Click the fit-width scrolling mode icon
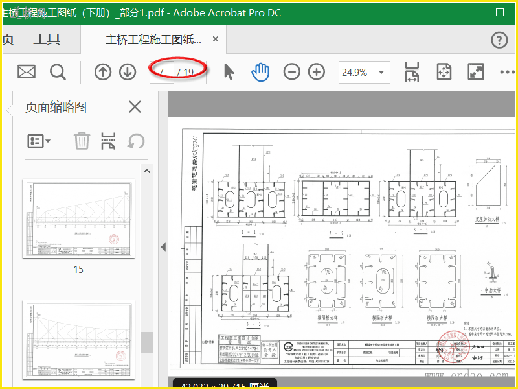This screenshot has height=389, width=518. (x=412, y=72)
